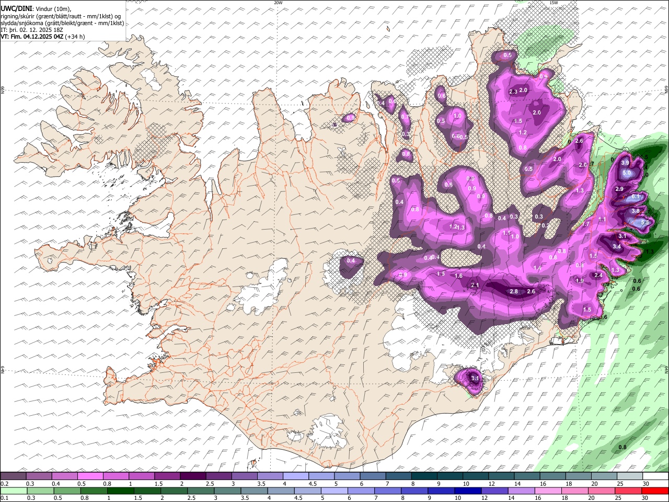The width and height of the screenshot is (669, 502).
Task: Select the 'Vindur (10m)' heading text
Action: (x=53, y=9)
